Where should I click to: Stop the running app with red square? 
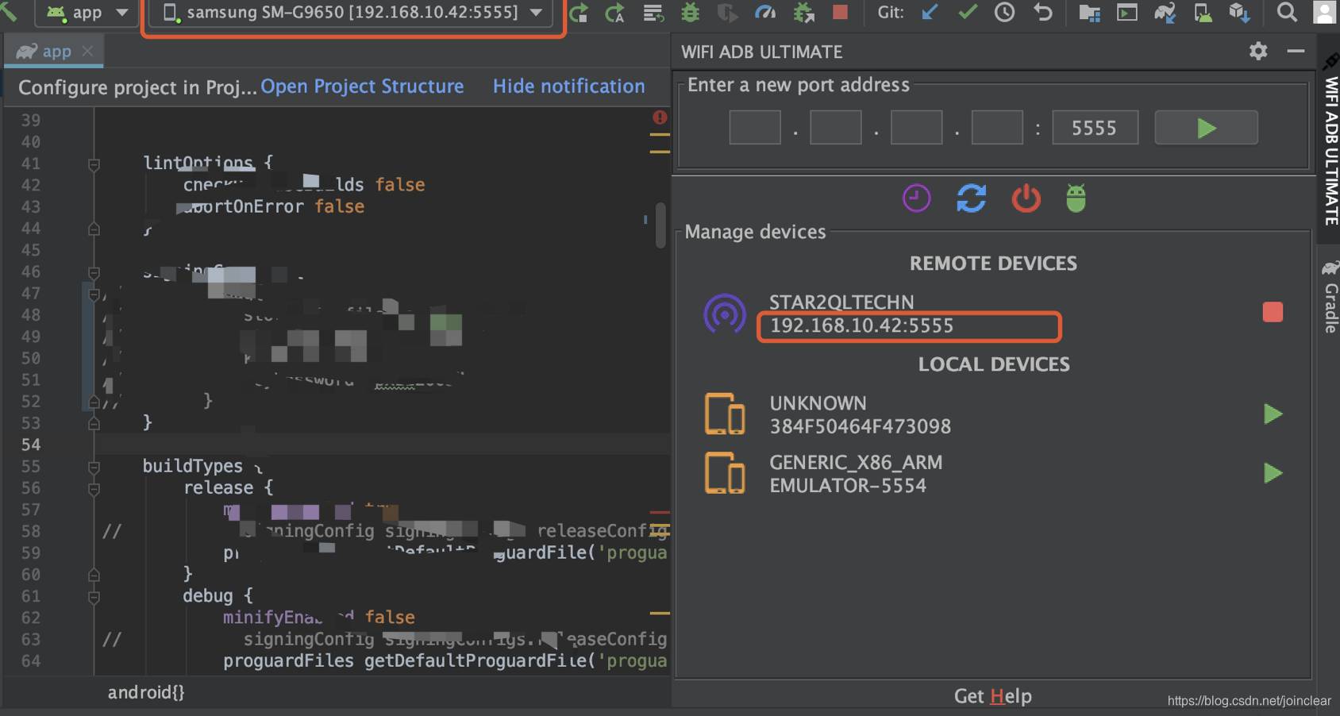pyautogui.click(x=840, y=12)
